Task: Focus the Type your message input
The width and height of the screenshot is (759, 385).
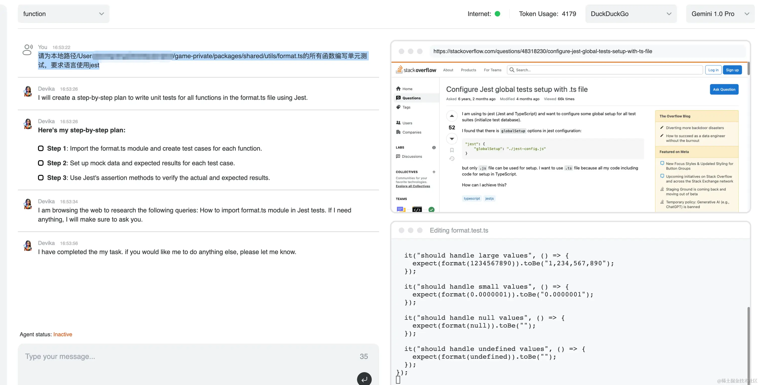Action: coord(188,356)
